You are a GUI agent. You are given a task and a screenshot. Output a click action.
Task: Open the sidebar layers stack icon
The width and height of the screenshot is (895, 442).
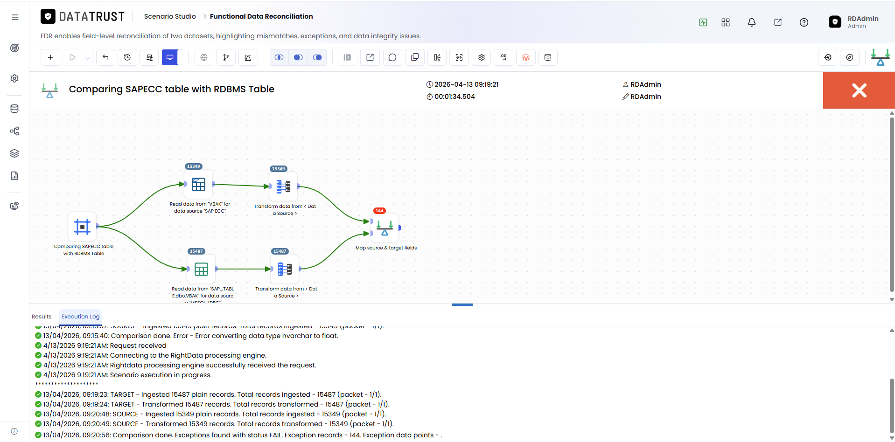(14, 153)
